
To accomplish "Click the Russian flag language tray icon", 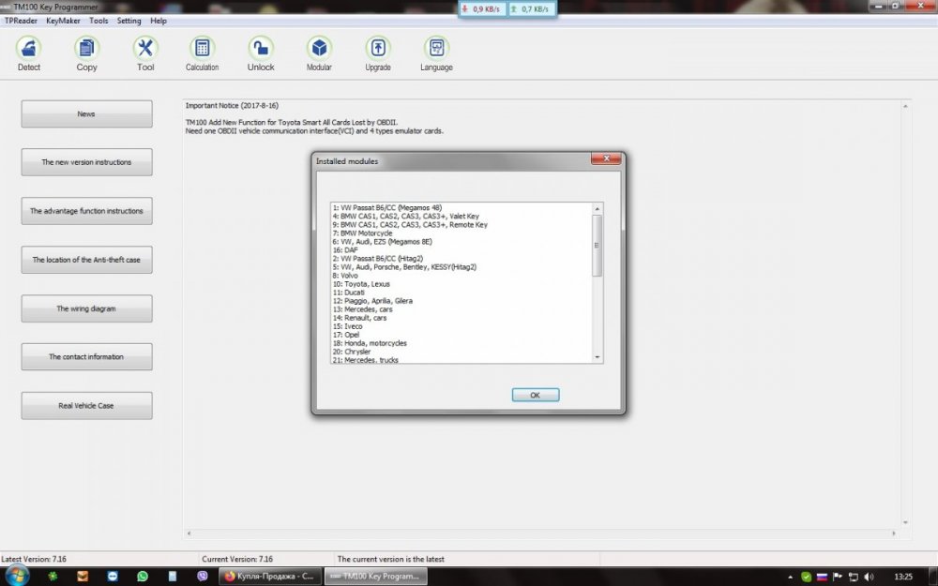I will point(822,577).
